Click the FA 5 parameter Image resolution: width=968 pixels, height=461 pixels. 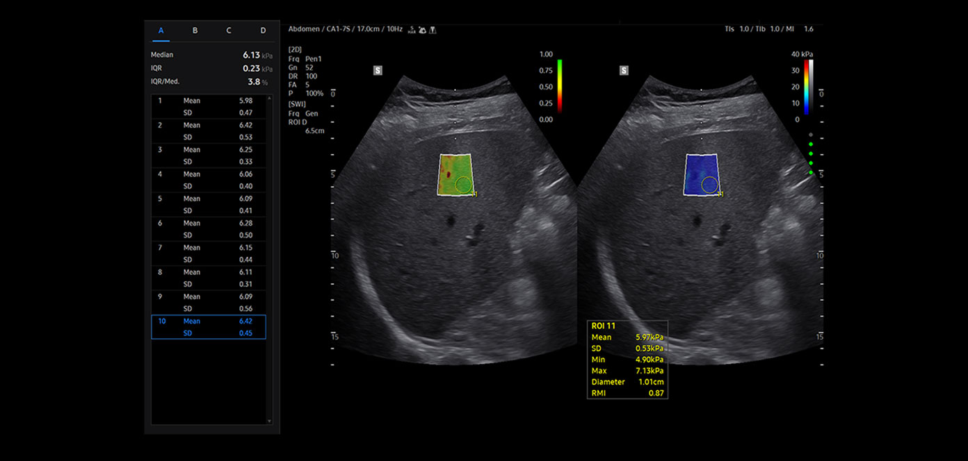[x=298, y=84]
